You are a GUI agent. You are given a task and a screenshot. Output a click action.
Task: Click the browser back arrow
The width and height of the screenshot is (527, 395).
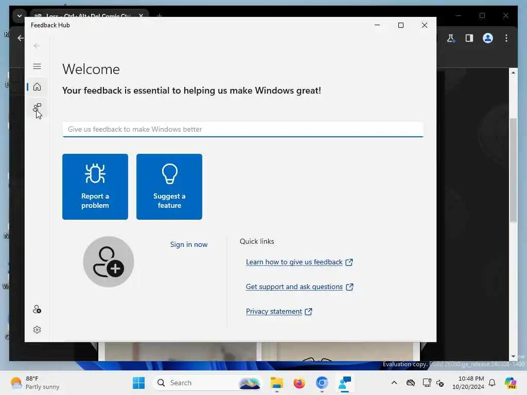(x=21, y=38)
